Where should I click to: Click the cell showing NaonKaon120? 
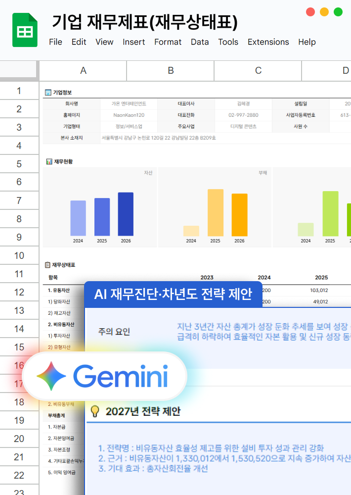click(x=129, y=115)
